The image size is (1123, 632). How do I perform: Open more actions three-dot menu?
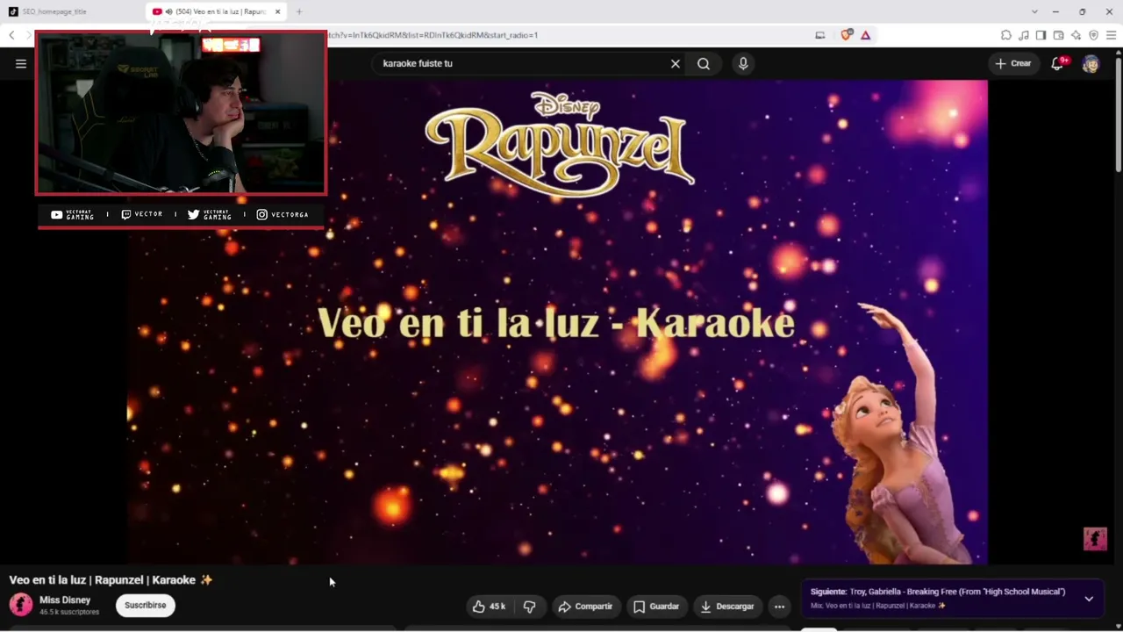[x=779, y=607]
